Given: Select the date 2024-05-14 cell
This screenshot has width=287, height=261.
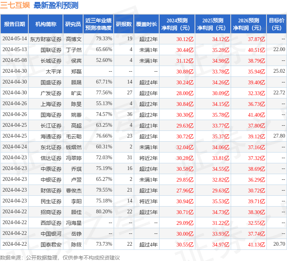Looking at the screenshot, I should click(x=15, y=39).
